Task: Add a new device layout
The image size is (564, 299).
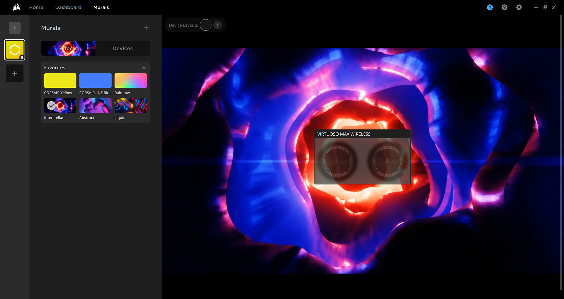Action: point(218,25)
